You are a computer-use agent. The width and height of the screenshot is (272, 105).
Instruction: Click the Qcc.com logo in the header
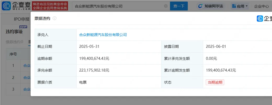click(x=16, y=6)
